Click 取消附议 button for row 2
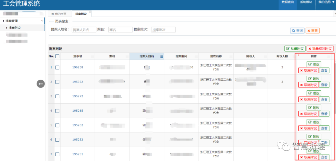 pyautogui.click(x=308, y=85)
